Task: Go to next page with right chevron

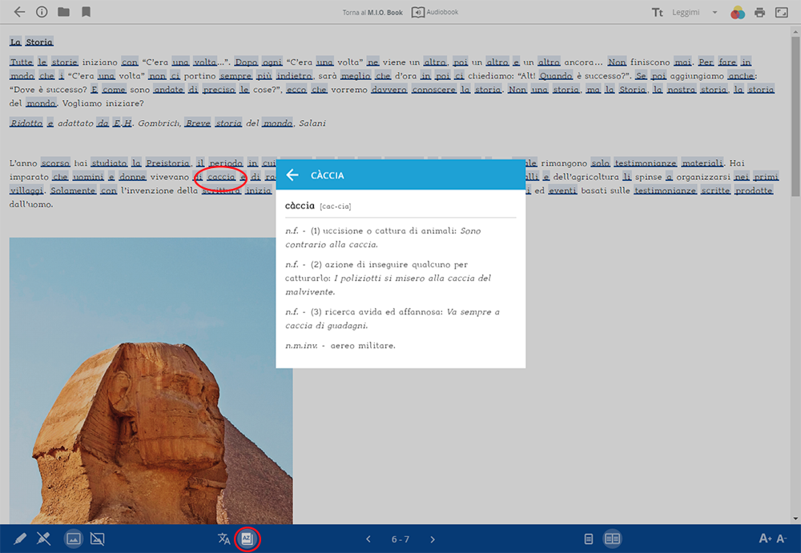Action: click(x=433, y=539)
